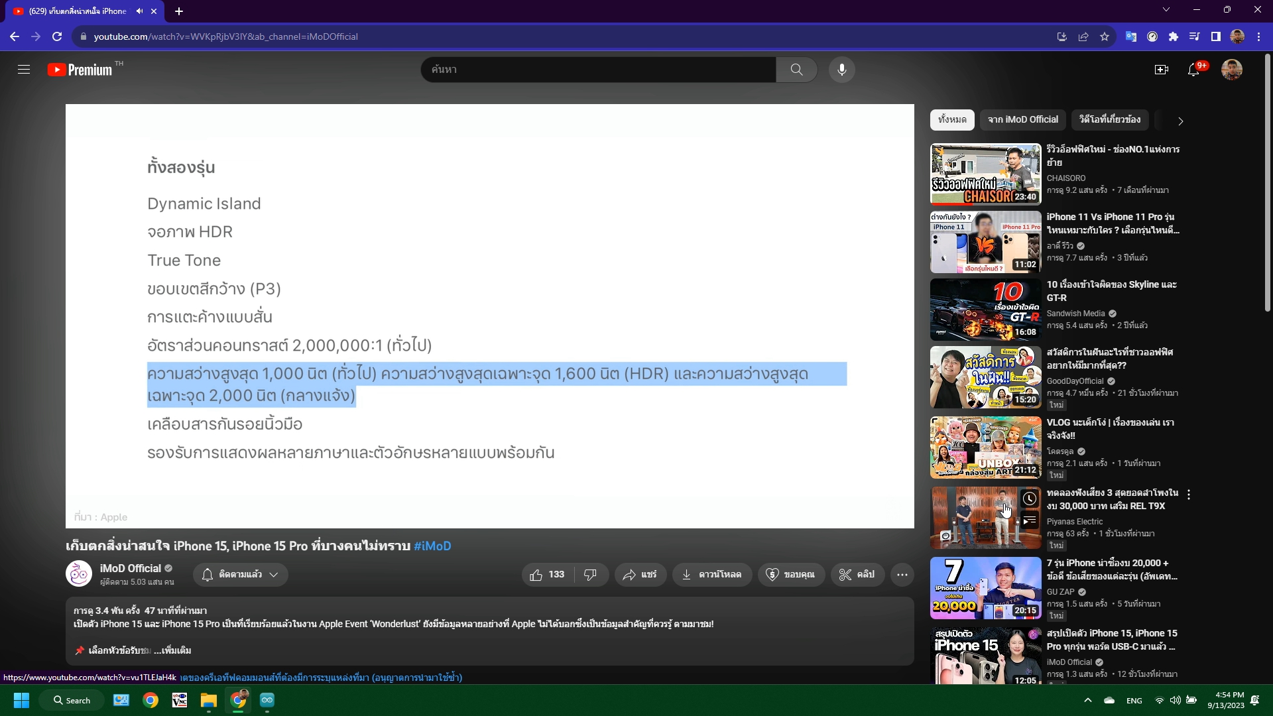Like the video with 133 likes

pyautogui.click(x=548, y=575)
